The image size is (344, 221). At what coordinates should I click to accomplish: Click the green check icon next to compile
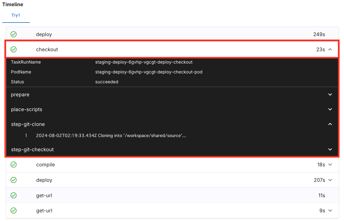(x=14, y=165)
